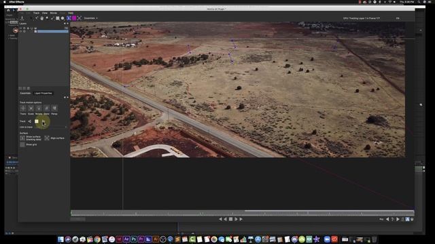The image size is (435, 244).
Task: Select the Hand pan tool
Action: coord(42,18)
